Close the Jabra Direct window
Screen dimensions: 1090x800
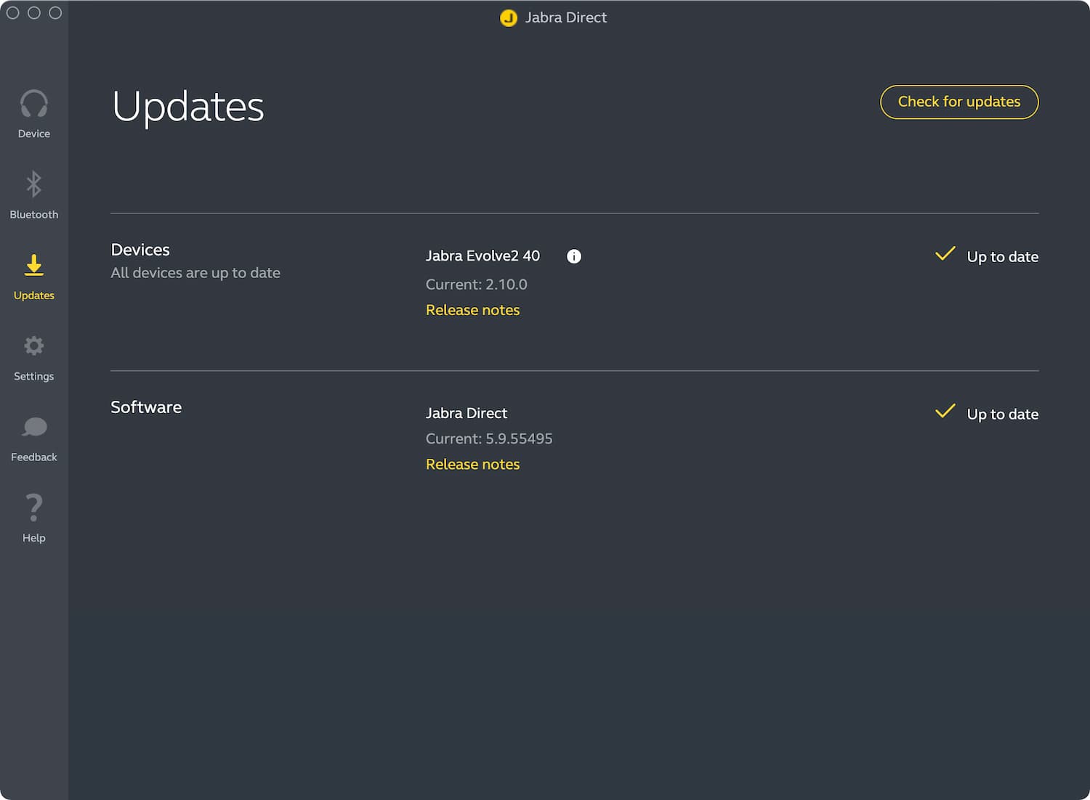tap(13, 13)
